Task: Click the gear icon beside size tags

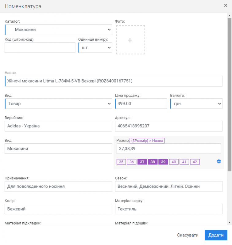Action: coord(219,161)
